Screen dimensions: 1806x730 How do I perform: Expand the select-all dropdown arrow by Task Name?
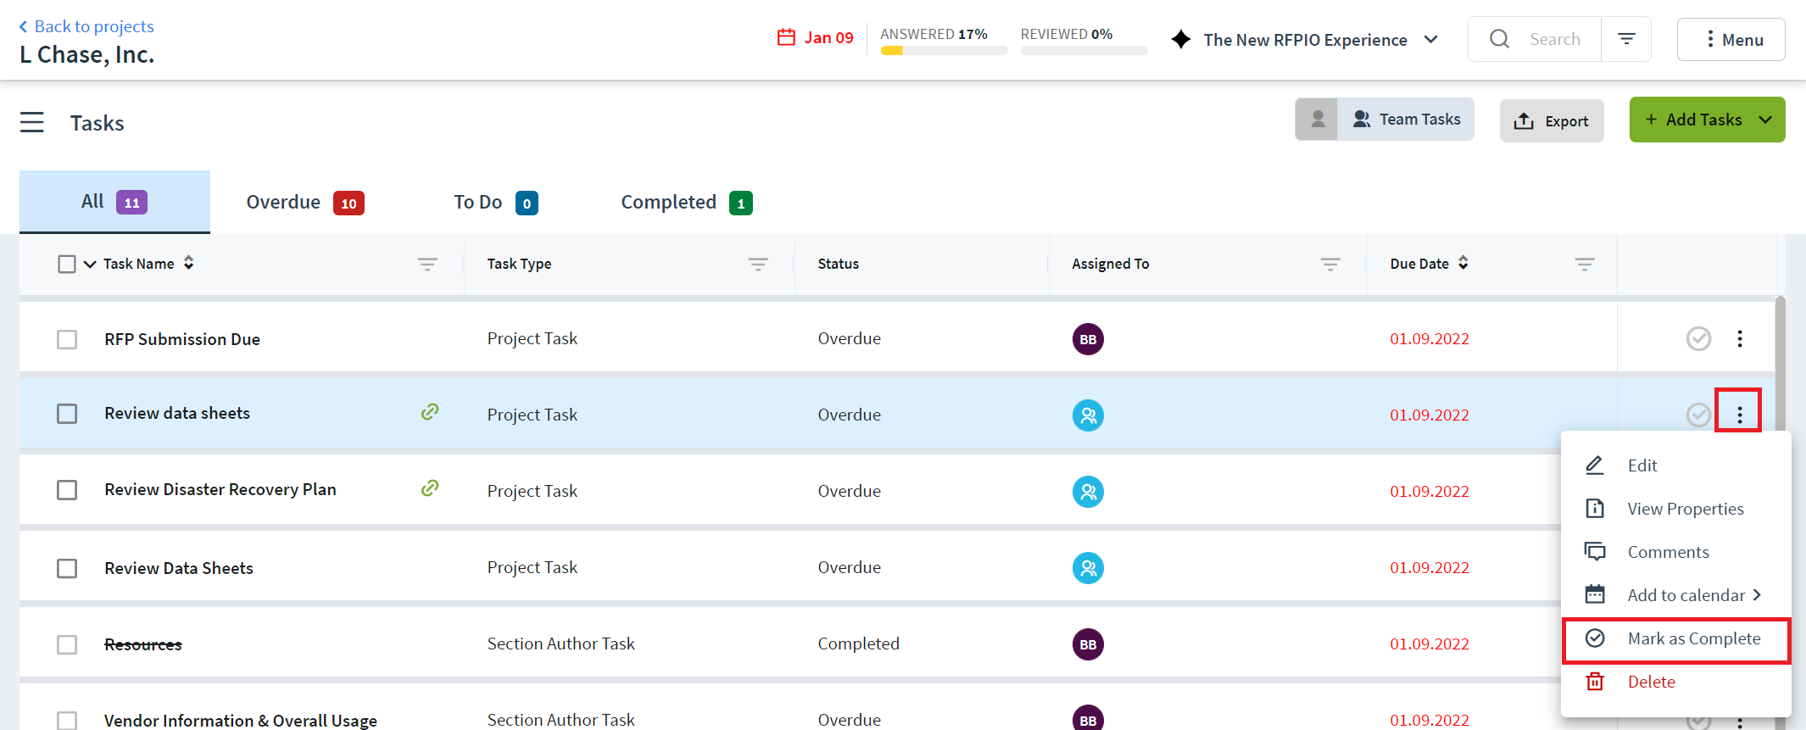[90, 265]
